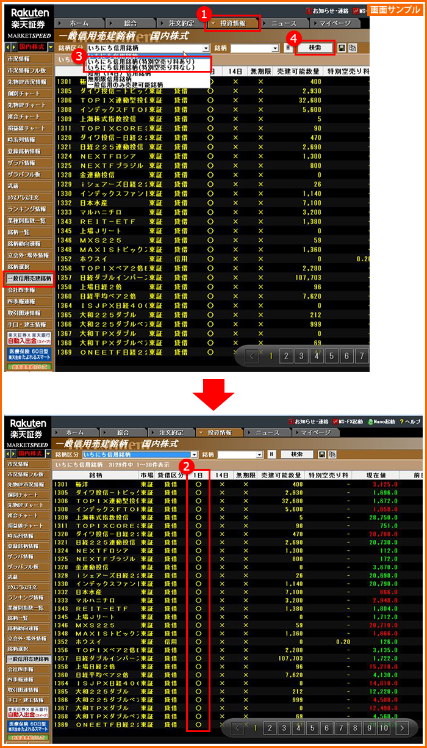Select いちにち信用銘柄(特別空売り料あり) from the list

click(140, 61)
